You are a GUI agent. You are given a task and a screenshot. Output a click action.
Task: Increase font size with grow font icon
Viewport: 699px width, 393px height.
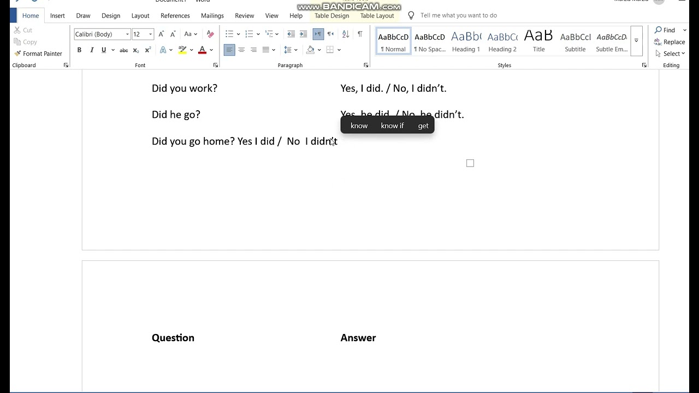point(161,34)
